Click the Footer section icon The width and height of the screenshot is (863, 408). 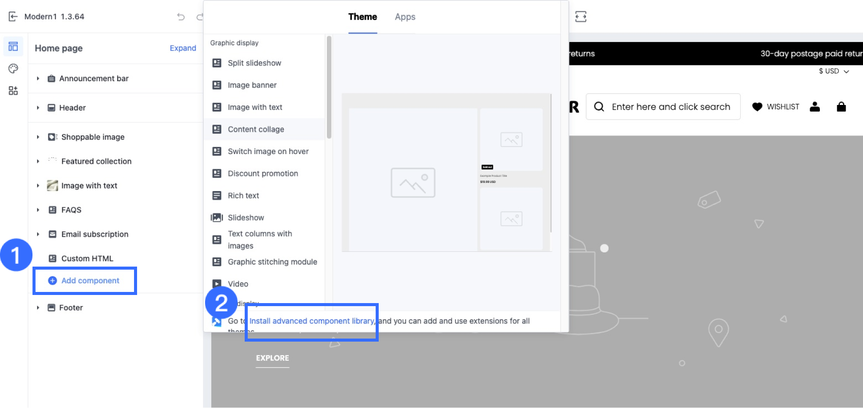51,308
